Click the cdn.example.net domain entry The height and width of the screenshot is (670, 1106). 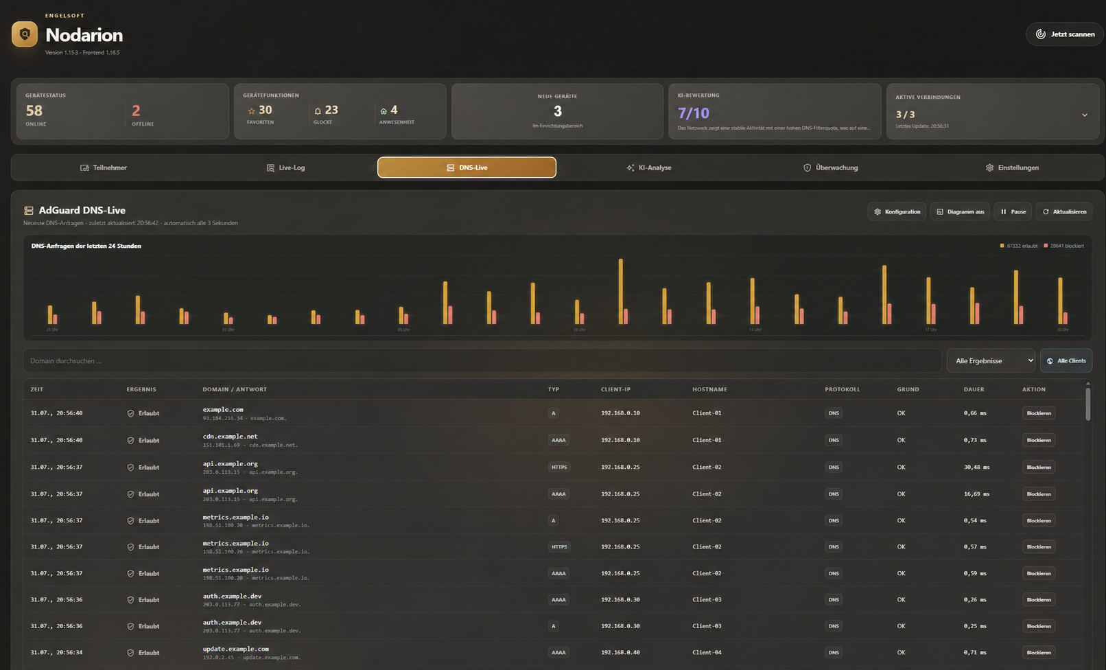tap(230, 436)
